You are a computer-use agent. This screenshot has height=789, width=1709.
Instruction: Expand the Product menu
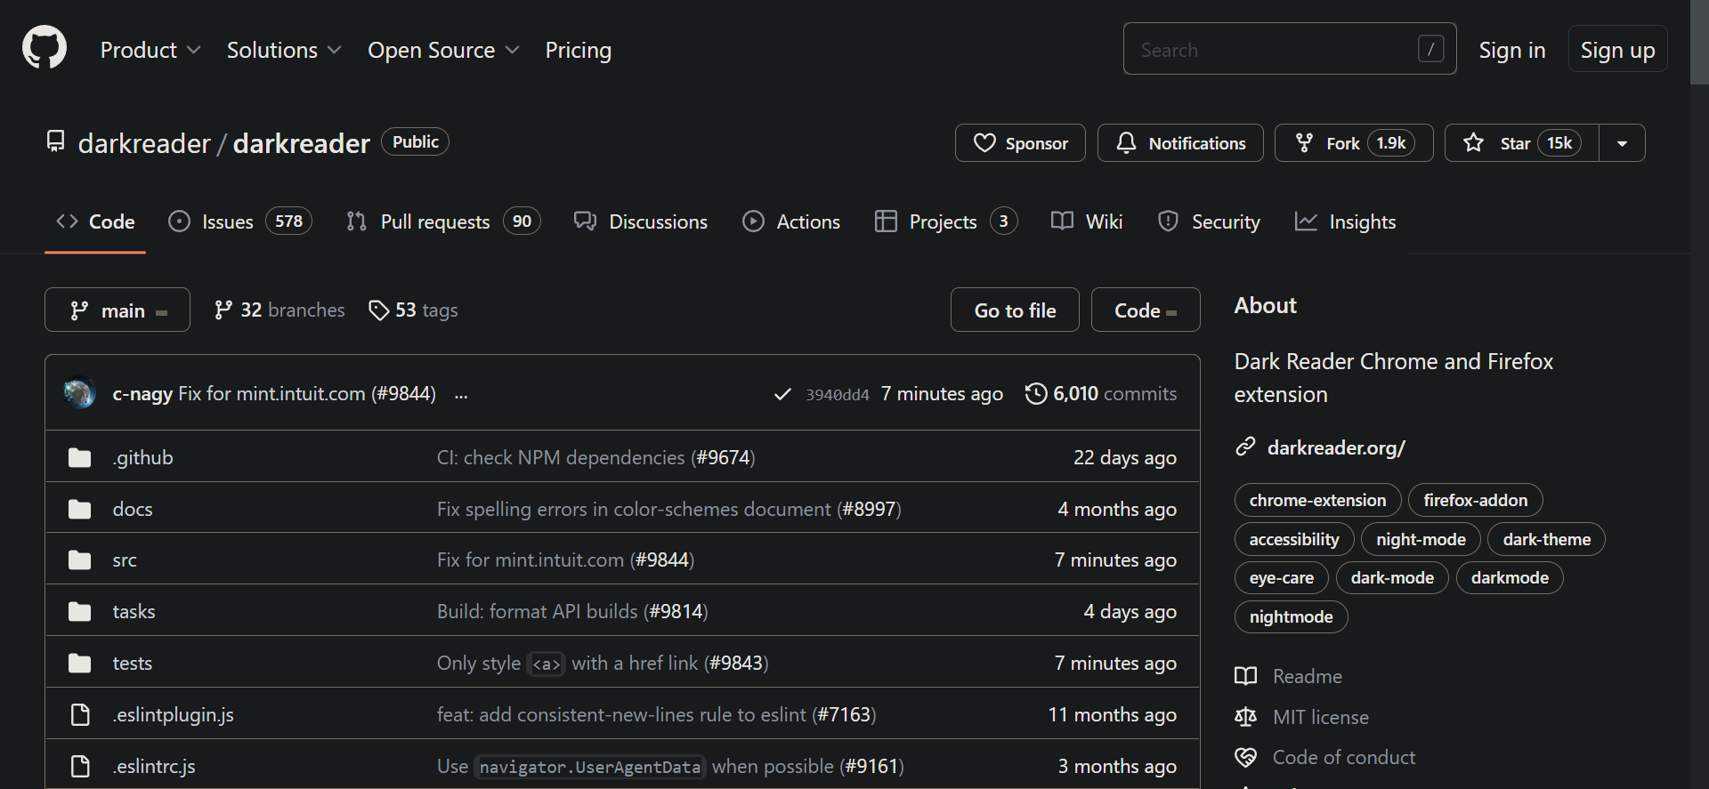pyautogui.click(x=150, y=50)
